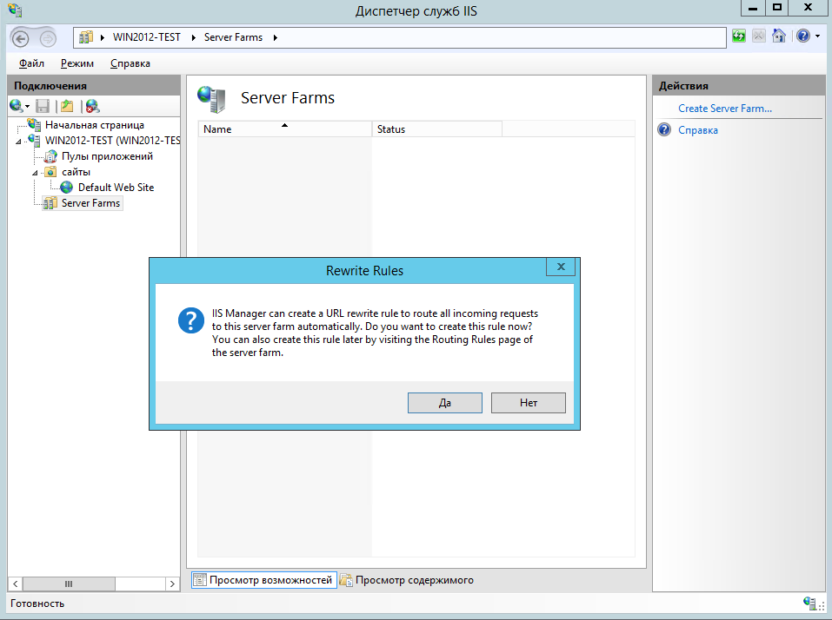Click the Back navigation arrow
The width and height of the screenshot is (832, 620).
coord(22,37)
